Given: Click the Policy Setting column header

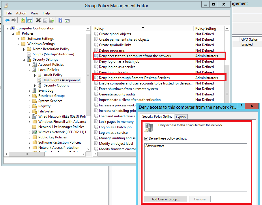Looking at the screenshot, I should pyautogui.click(x=205, y=29).
